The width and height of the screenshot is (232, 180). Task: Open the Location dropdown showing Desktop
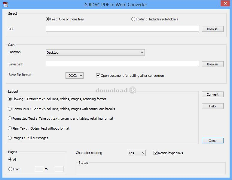[95, 52]
